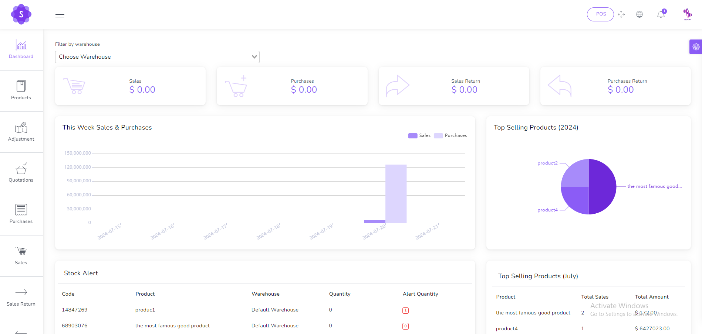Image resolution: width=702 pixels, height=334 pixels.
Task: Toggle fullscreen mode icon
Action: click(x=621, y=14)
